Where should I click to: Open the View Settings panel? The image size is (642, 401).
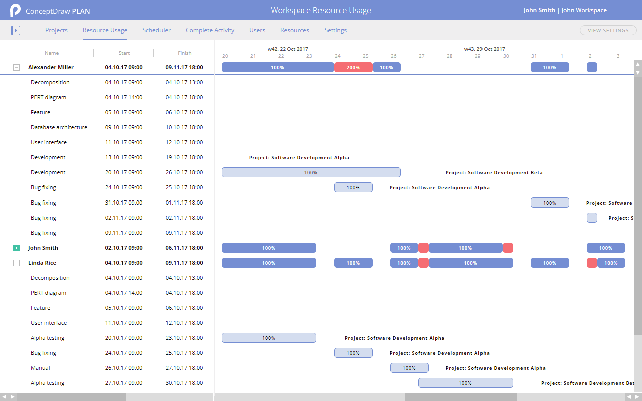pos(608,30)
